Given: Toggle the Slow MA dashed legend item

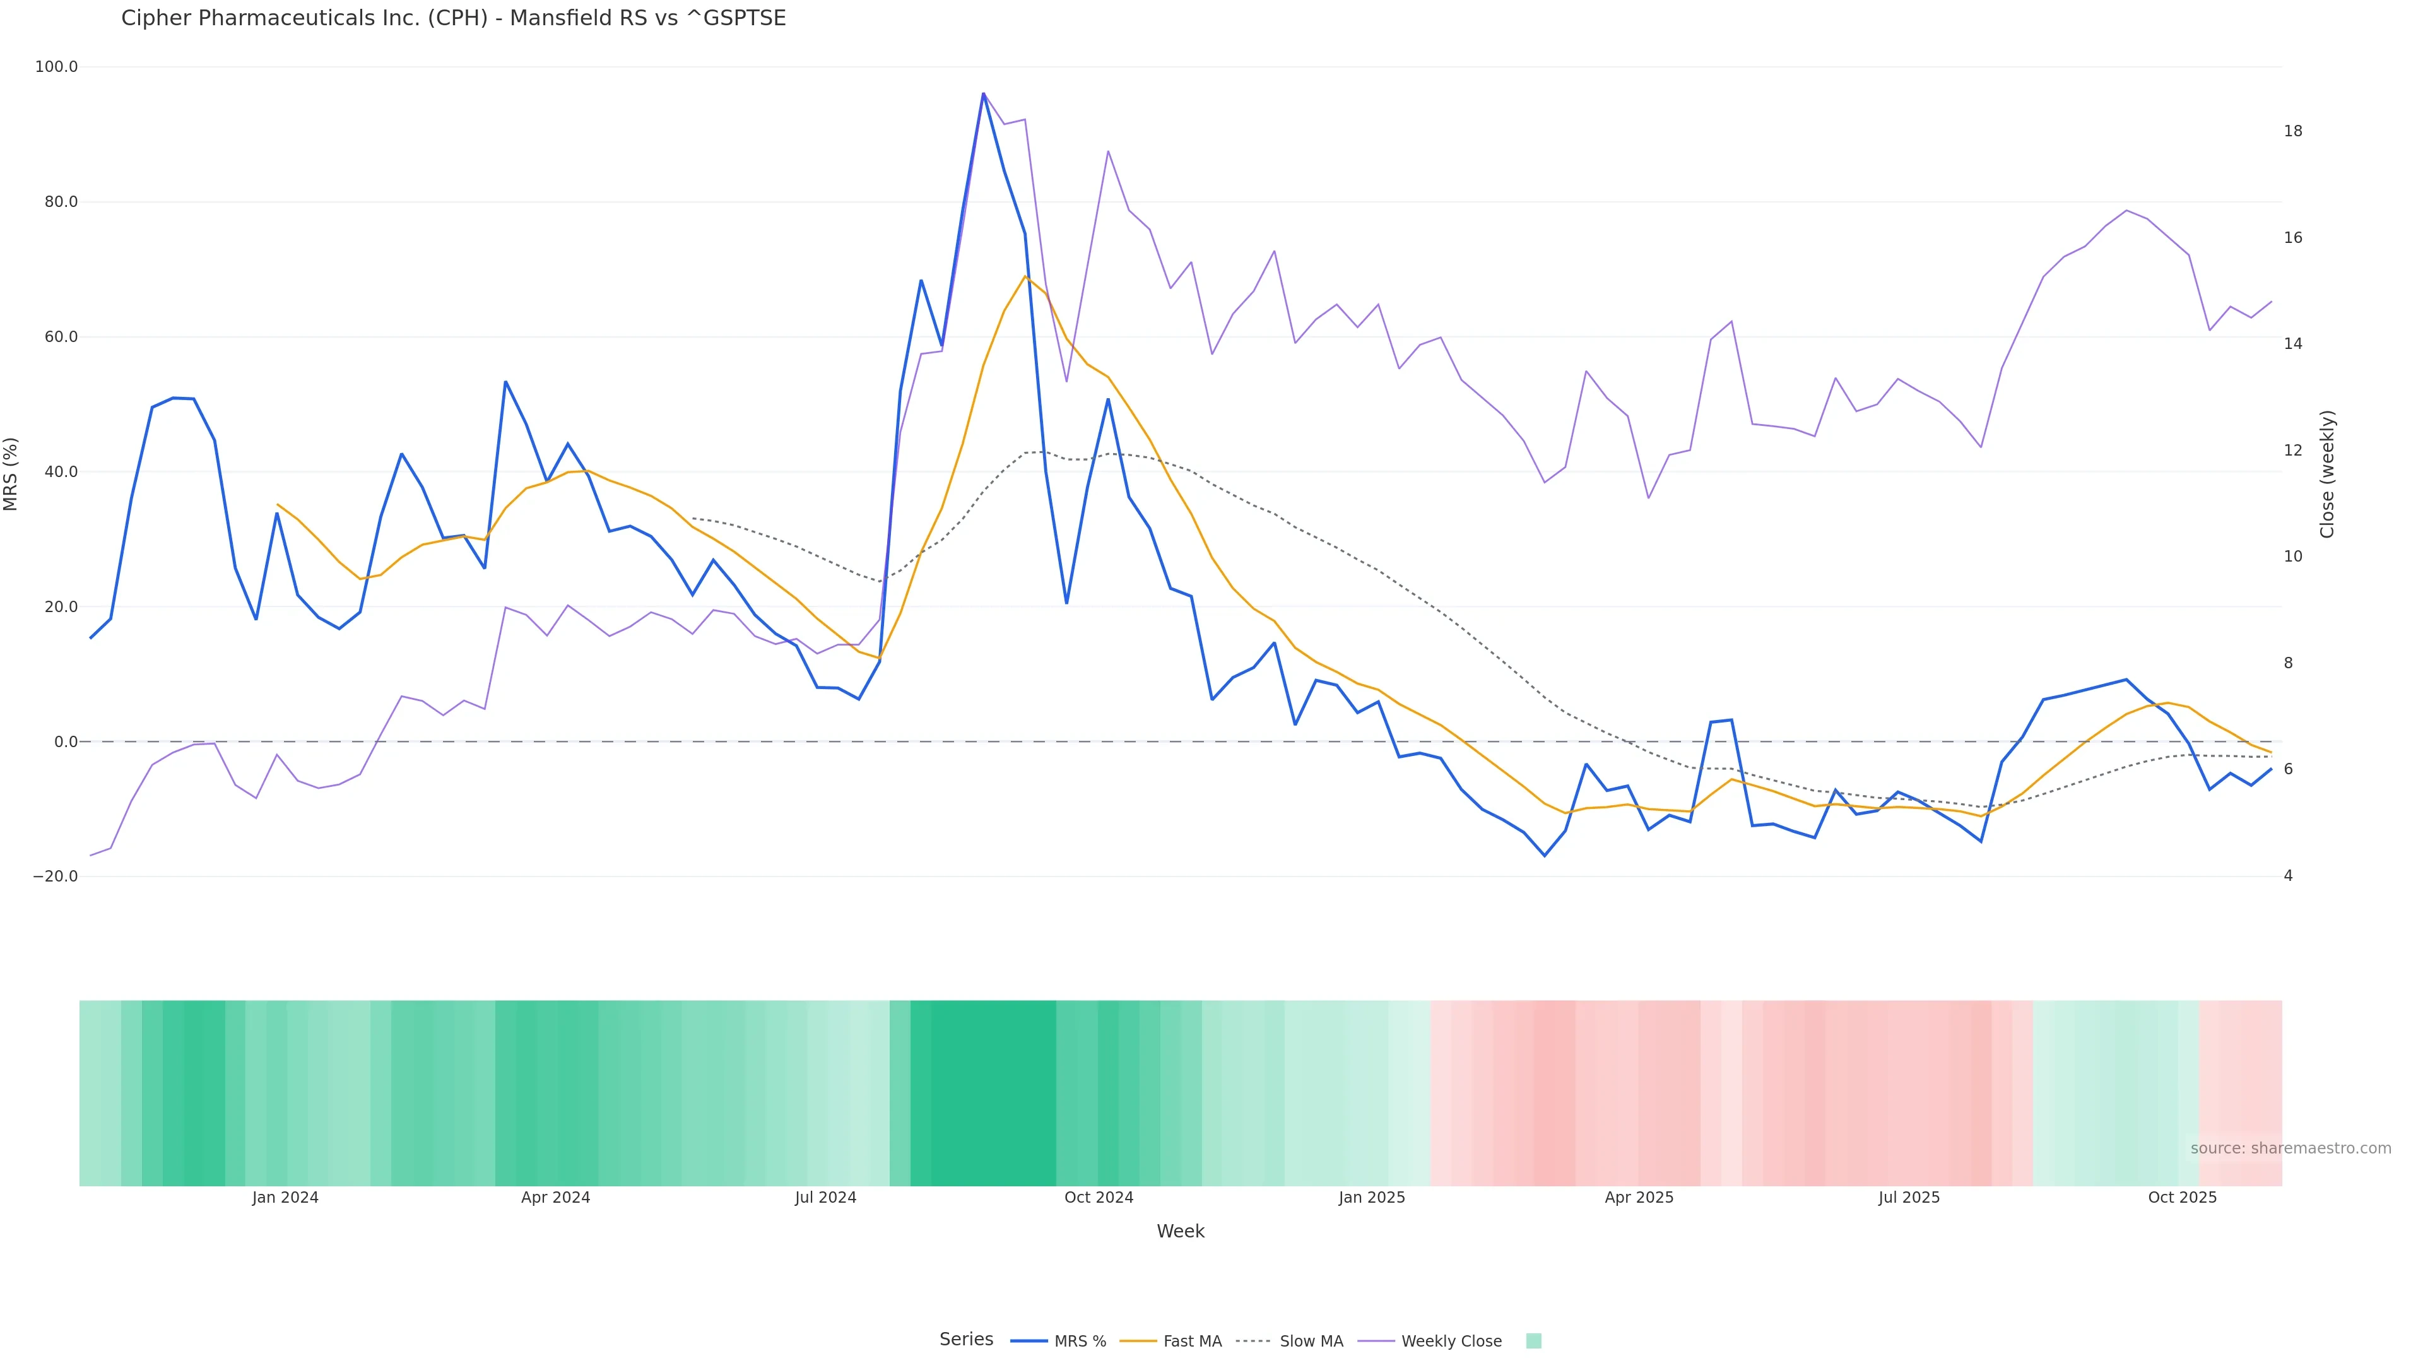Looking at the screenshot, I should 1311,1342.
